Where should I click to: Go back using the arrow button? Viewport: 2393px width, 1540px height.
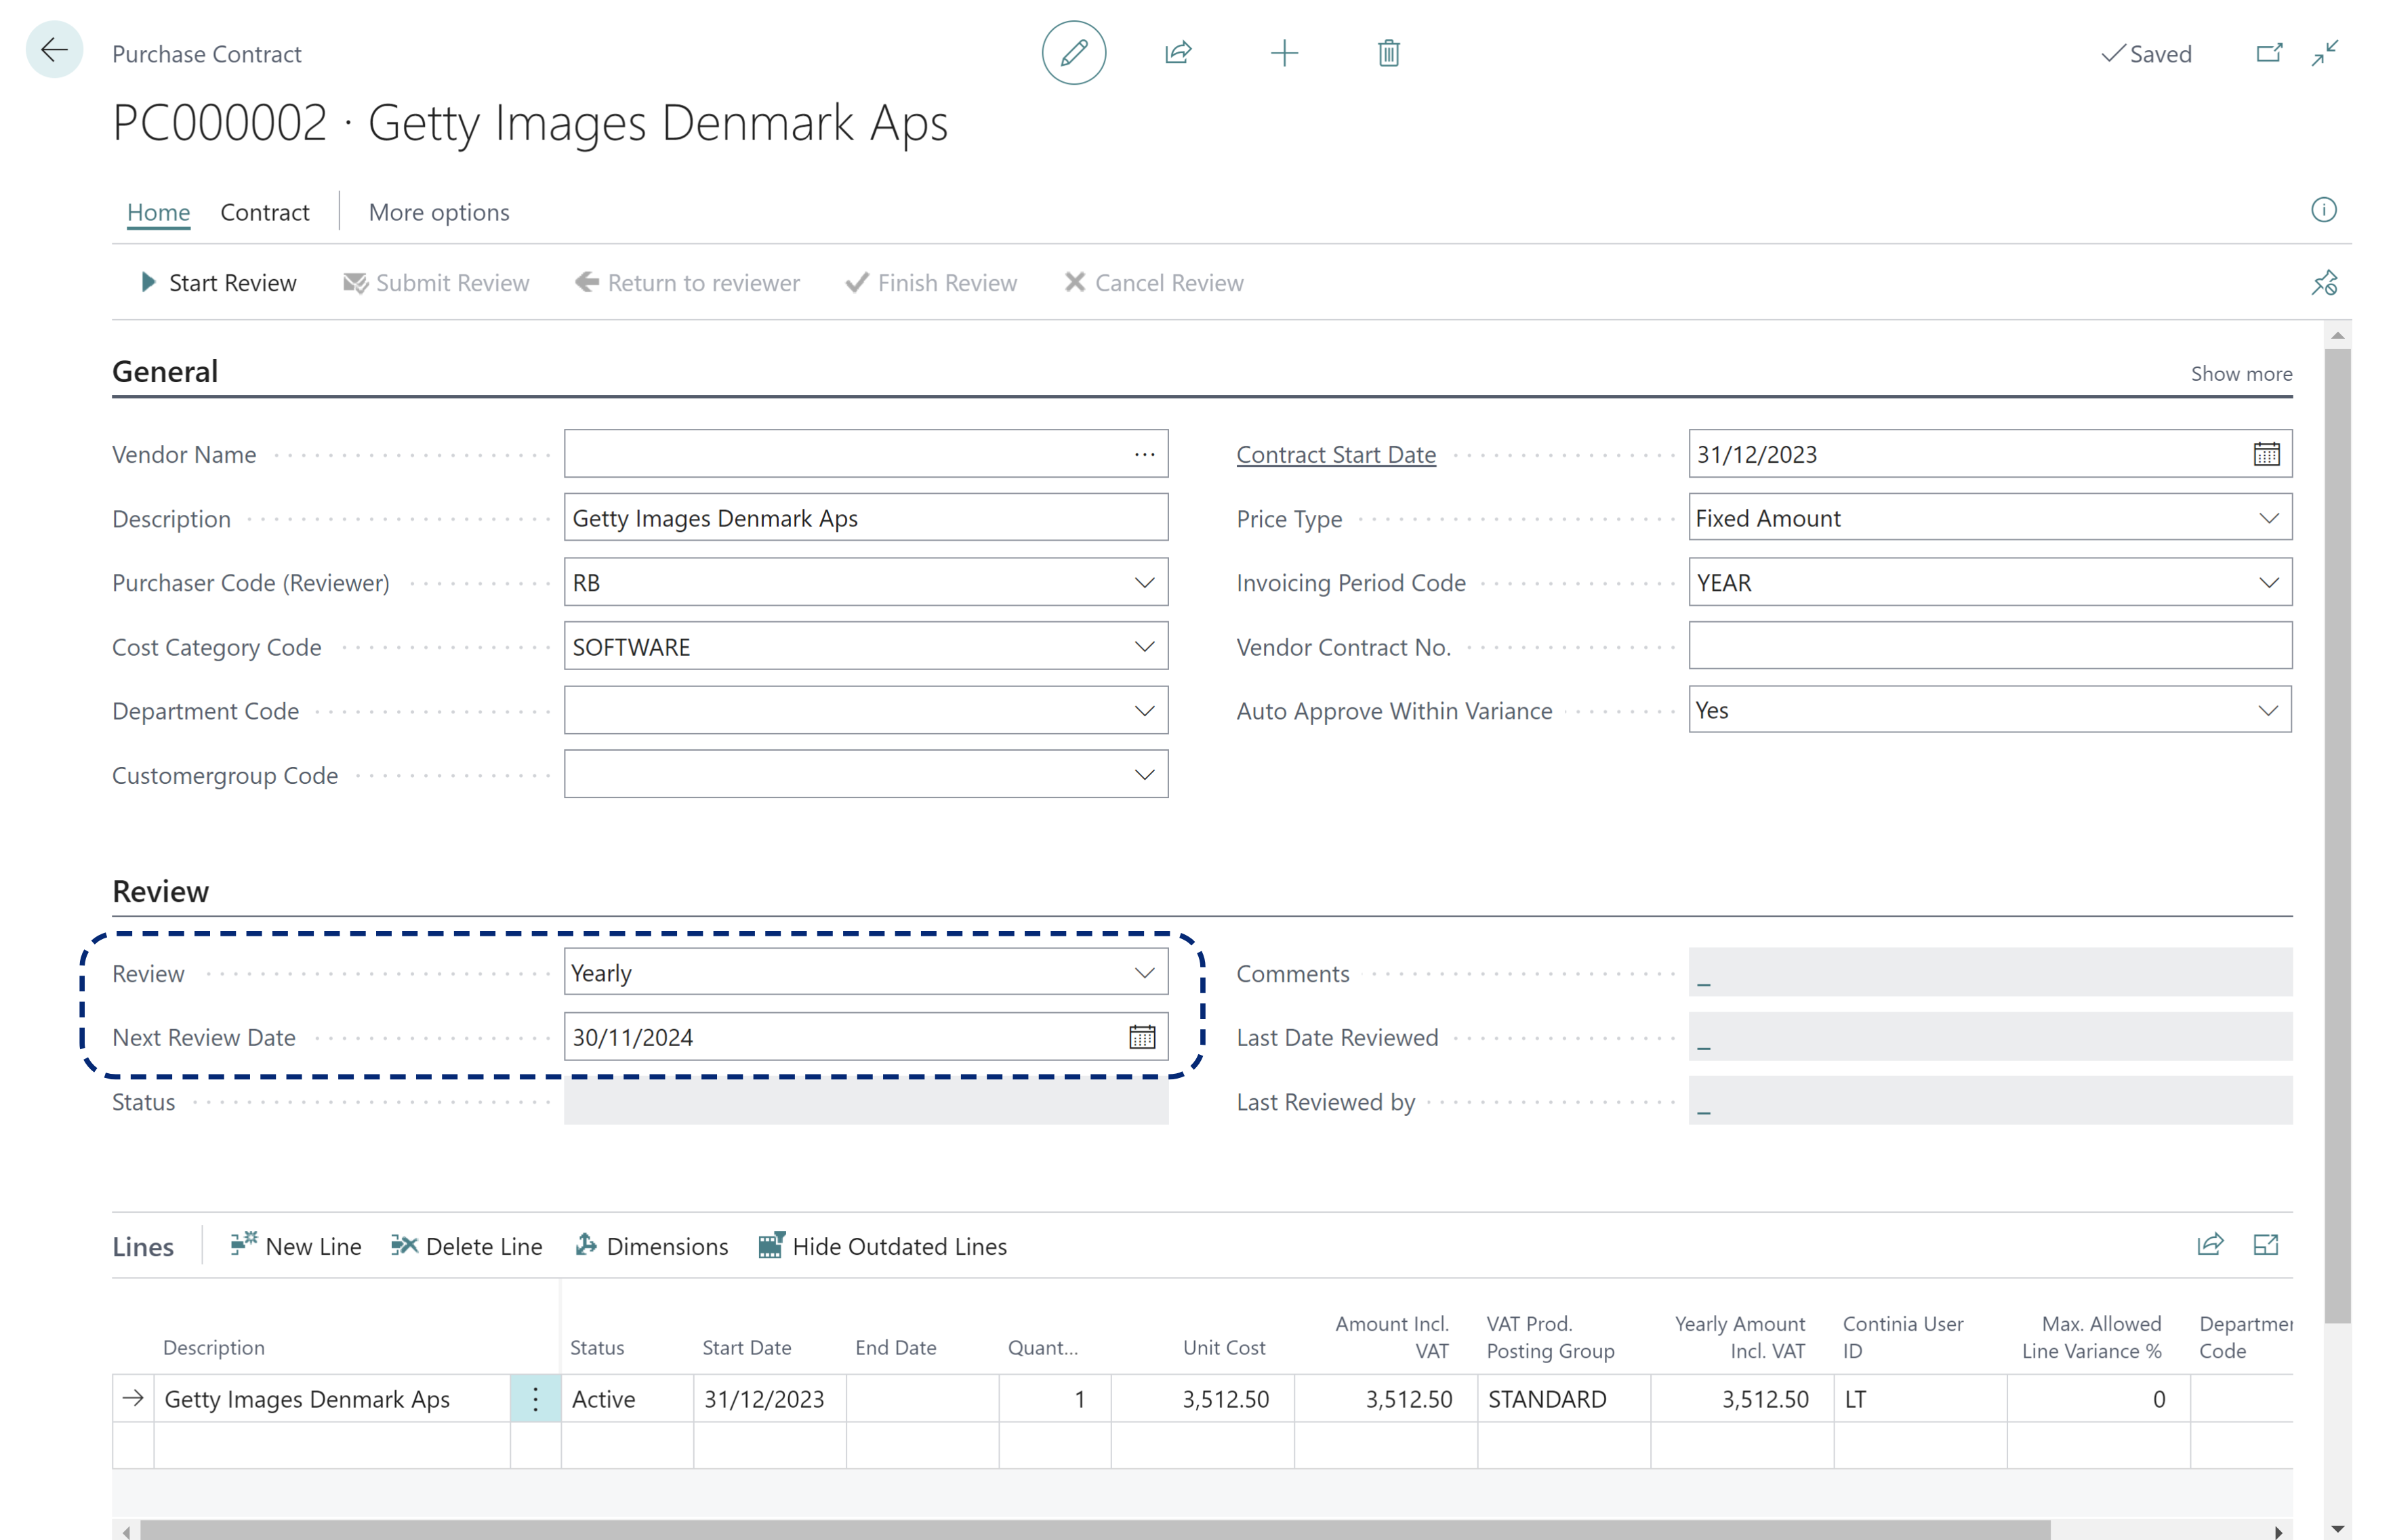tap(54, 50)
